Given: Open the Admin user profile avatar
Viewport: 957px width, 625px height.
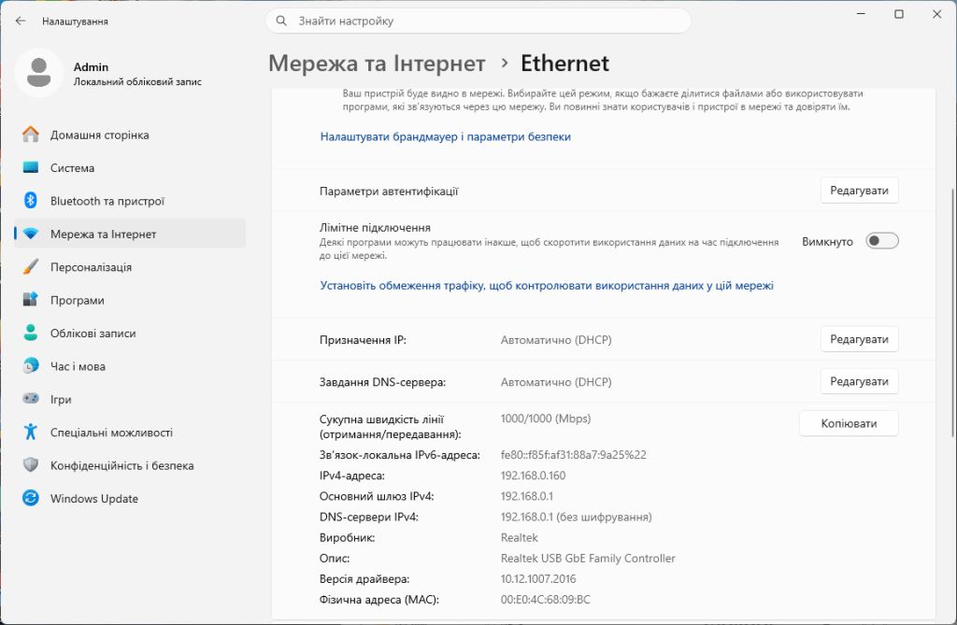Looking at the screenshot, I should [38, 73].
